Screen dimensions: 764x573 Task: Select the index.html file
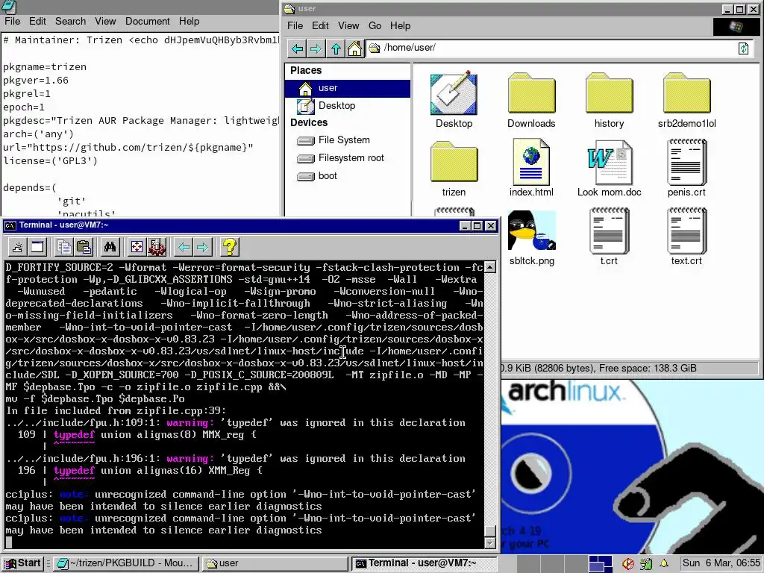(531, 169)
